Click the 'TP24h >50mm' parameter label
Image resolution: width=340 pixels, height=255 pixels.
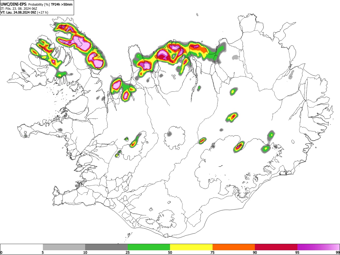click(x=61, y=4)
